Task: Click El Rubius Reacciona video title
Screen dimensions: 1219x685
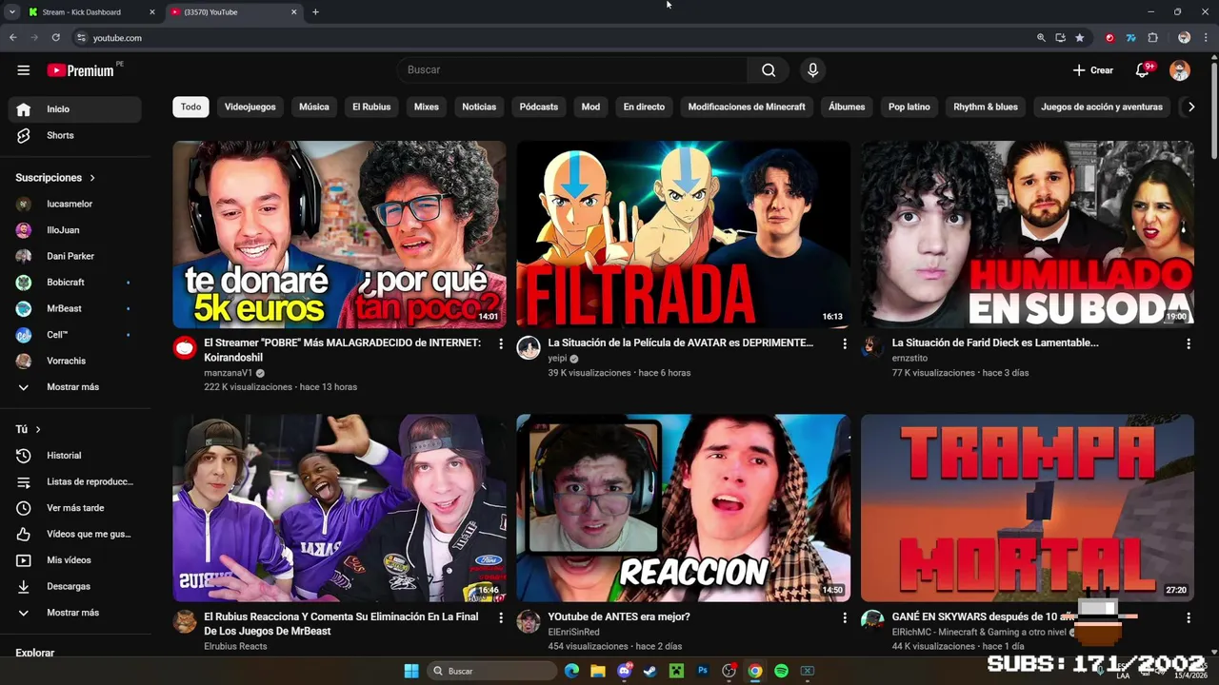Action: pos(341,624)
